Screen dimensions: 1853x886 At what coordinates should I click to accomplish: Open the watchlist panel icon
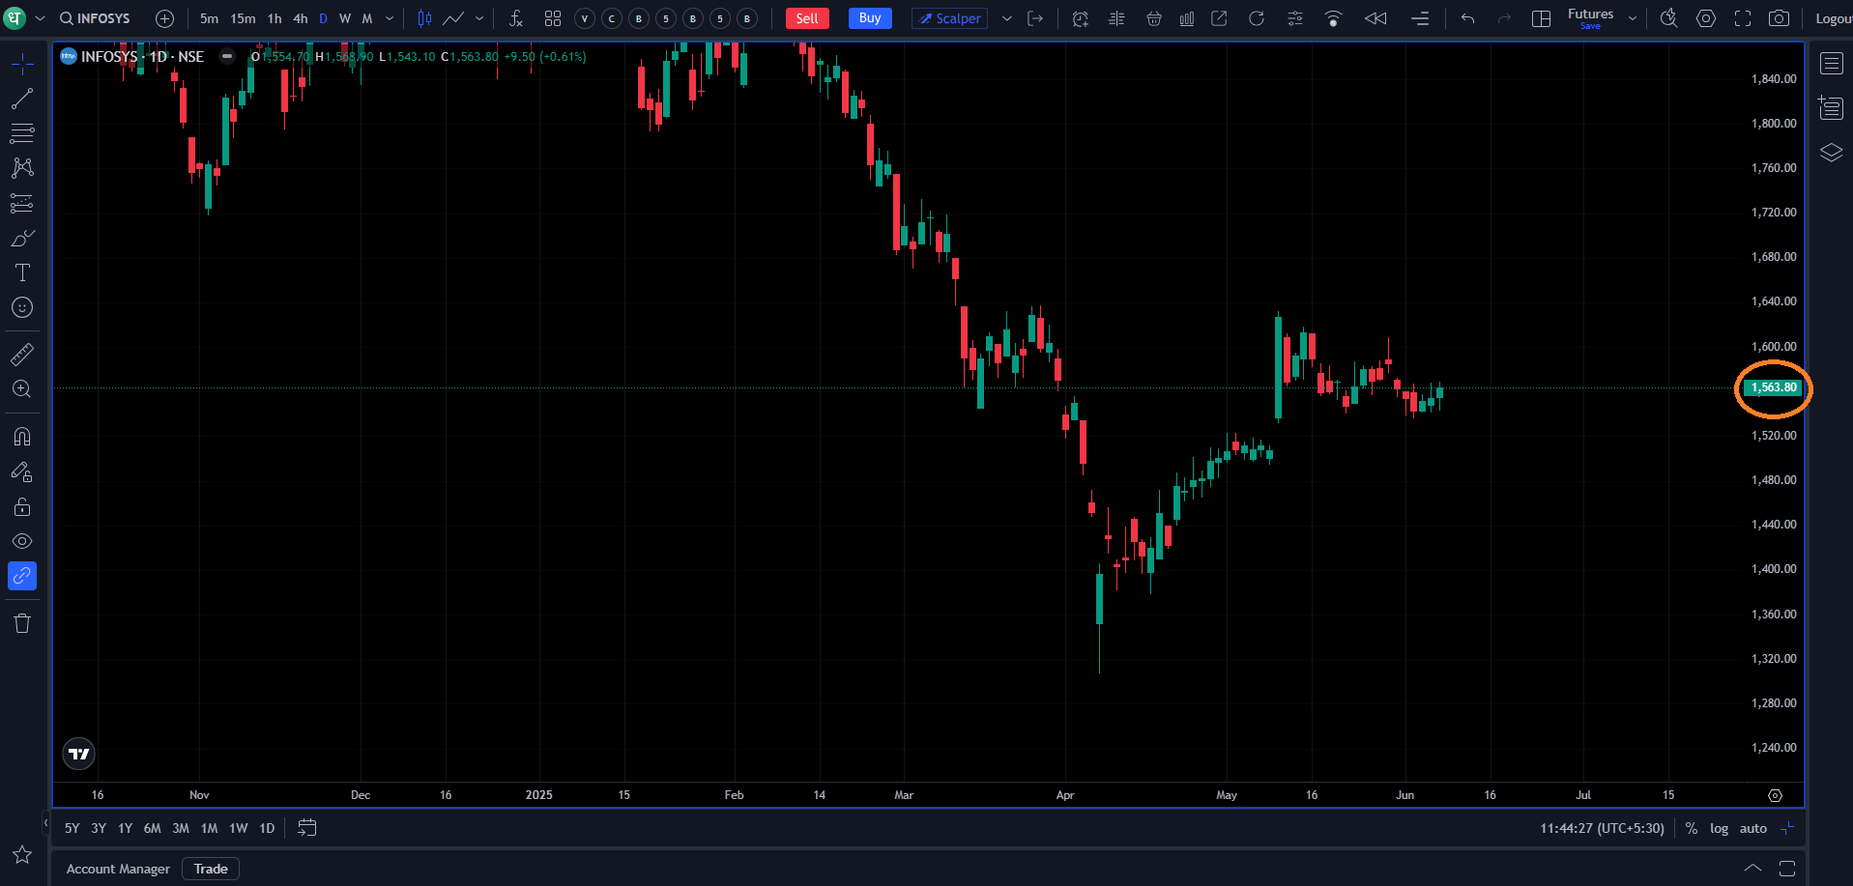[1831, 64]
